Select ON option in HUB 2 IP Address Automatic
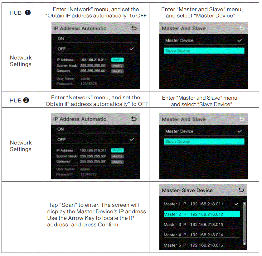Image resolution: width=262 pixels, height=256 pixels. (x=96, y=129)
